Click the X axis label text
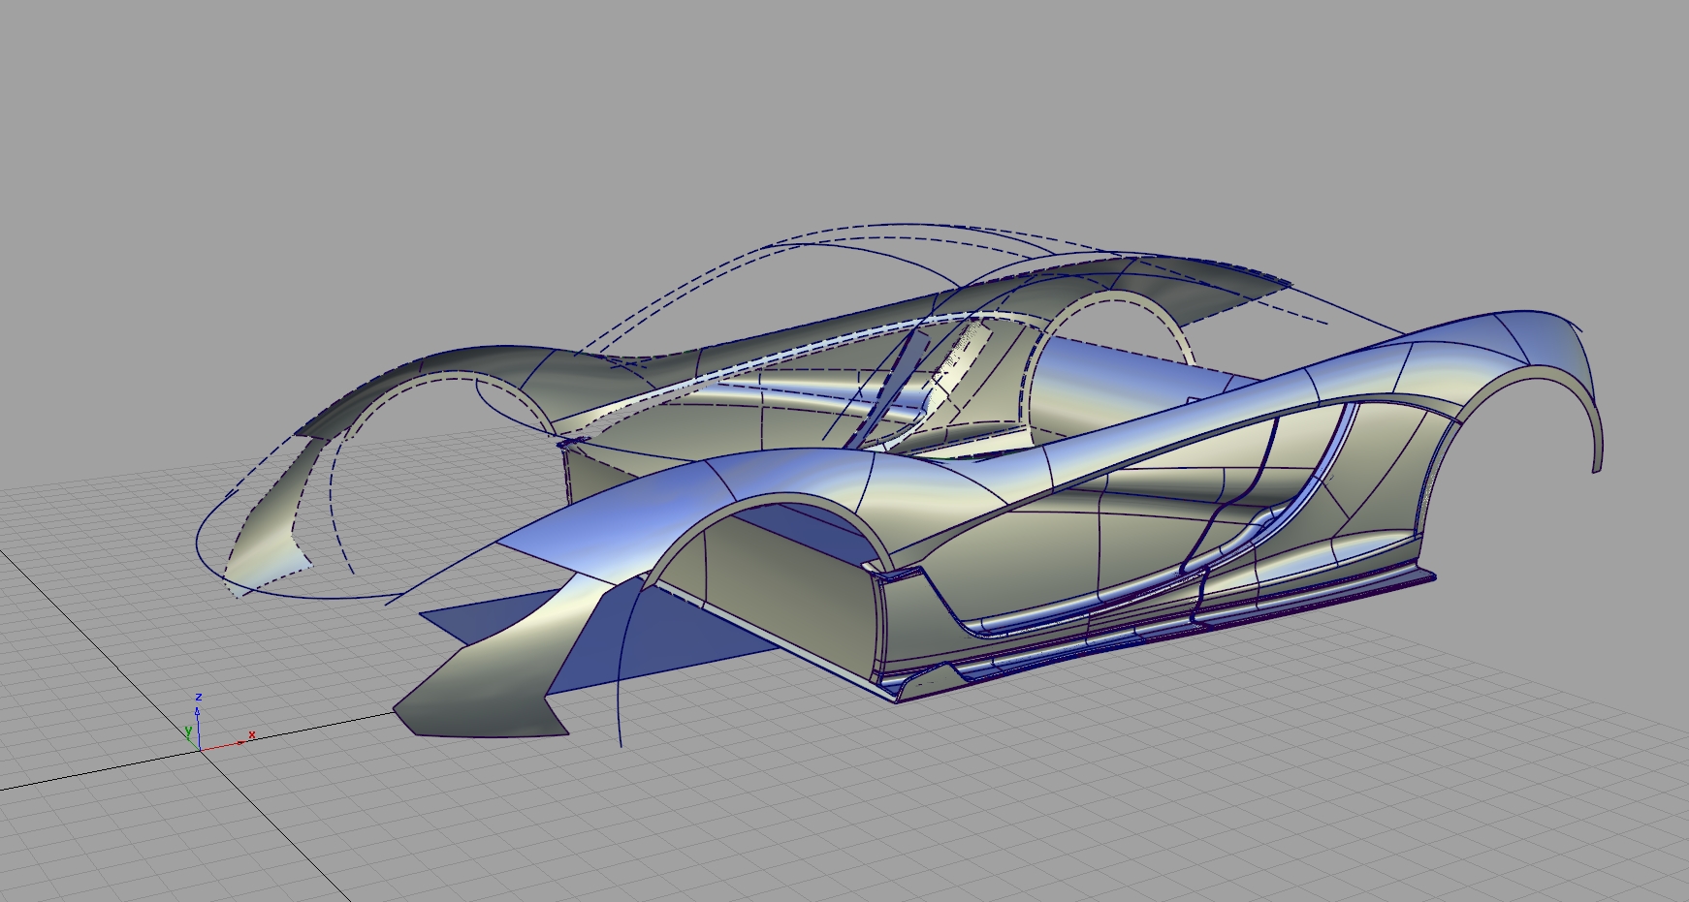 (x=250, y=736)
